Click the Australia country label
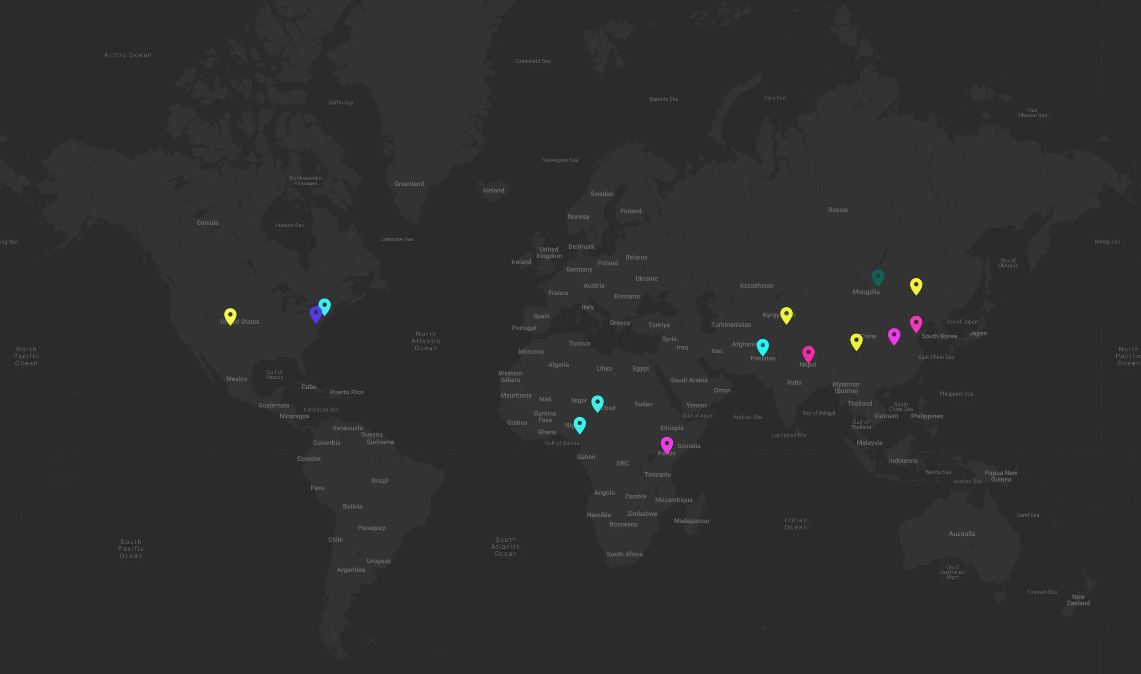The width and height of the screenshot is (1141, 674). [x=962, y=533]
